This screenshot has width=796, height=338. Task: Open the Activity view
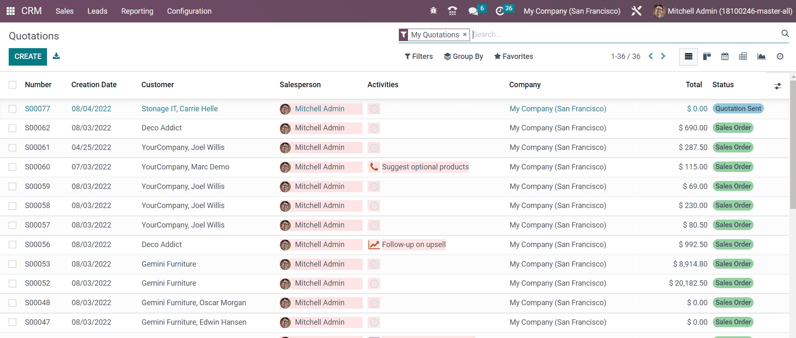point(780,56)
